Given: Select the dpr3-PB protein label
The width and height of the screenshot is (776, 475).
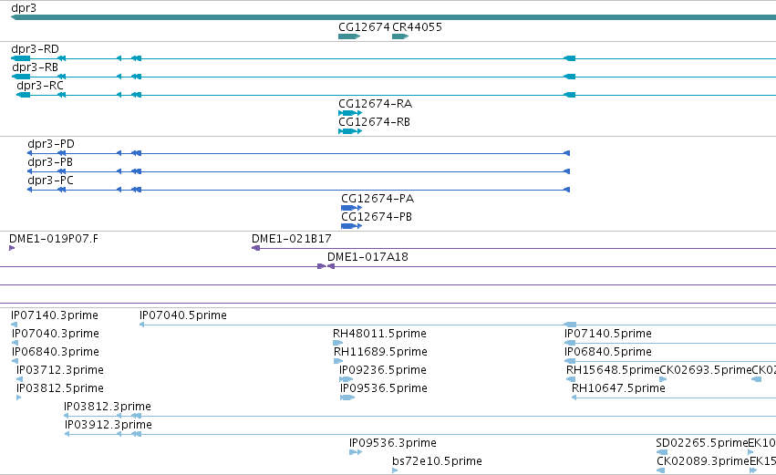Looking at the screenshot, I should coord(50,162).
